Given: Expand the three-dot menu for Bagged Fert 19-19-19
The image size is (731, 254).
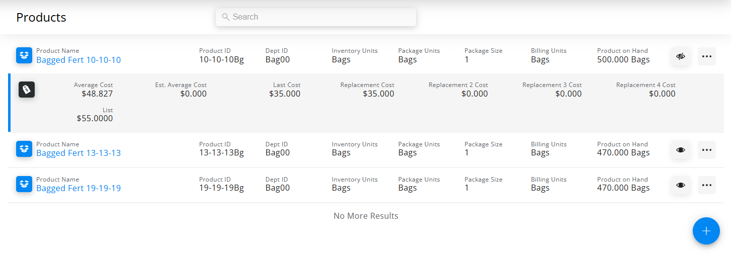Looking at the screenshot, I should pyautogui.click(x=706, y=185).
